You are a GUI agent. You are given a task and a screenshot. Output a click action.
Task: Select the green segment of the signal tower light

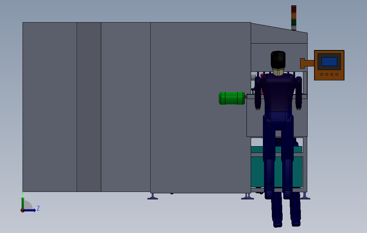[x=294, y=23]
